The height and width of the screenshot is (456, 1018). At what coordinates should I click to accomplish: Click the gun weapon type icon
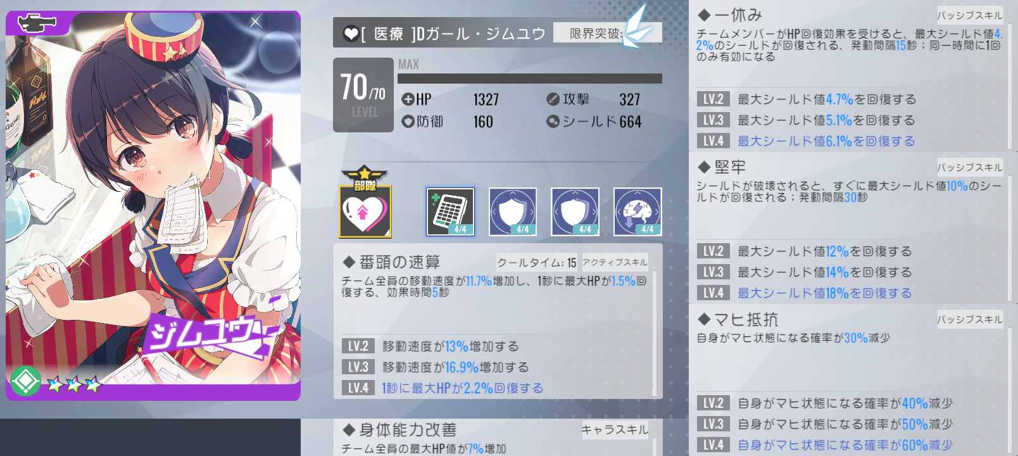(x=37, y=23)
